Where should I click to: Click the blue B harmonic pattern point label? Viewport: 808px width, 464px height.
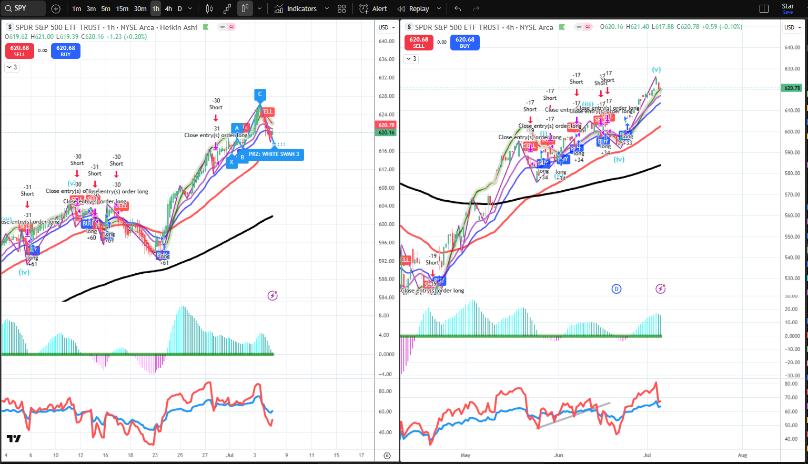coord(243,157)
